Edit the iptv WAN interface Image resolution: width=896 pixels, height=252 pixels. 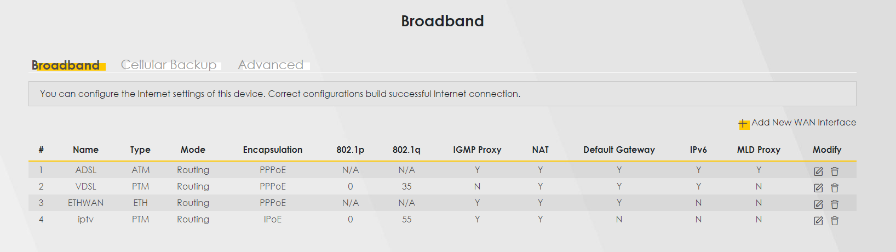[818, 221]
